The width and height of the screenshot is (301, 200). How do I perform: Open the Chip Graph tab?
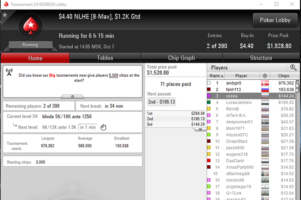click(x=181, y=58)
